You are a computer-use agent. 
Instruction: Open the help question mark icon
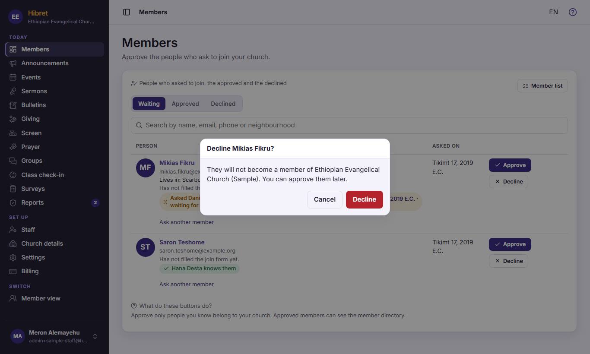coord(573,12)
